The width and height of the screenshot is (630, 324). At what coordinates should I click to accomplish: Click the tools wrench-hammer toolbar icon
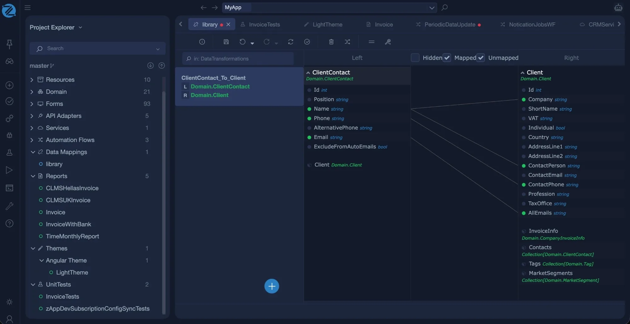(x=388, y=42)
